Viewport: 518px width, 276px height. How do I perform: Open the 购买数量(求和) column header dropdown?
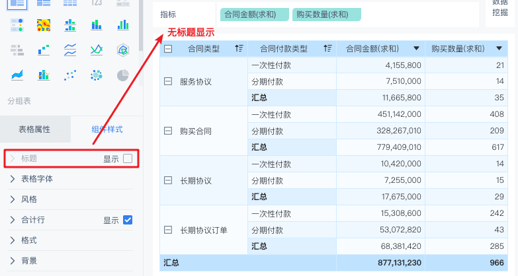click(499, 48)
